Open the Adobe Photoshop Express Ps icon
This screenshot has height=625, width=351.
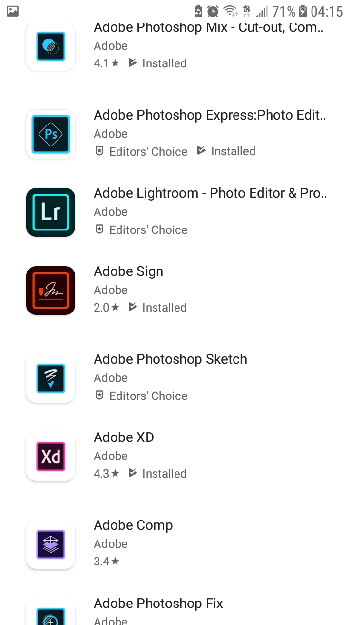point(51,134)
